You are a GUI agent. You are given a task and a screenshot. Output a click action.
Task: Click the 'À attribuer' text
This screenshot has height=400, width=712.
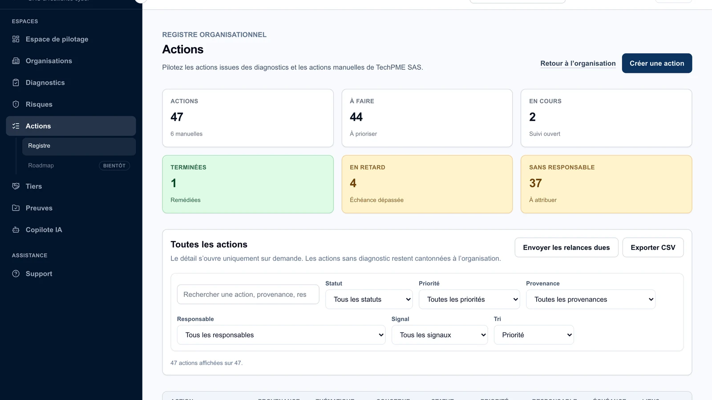click(543, 200)
